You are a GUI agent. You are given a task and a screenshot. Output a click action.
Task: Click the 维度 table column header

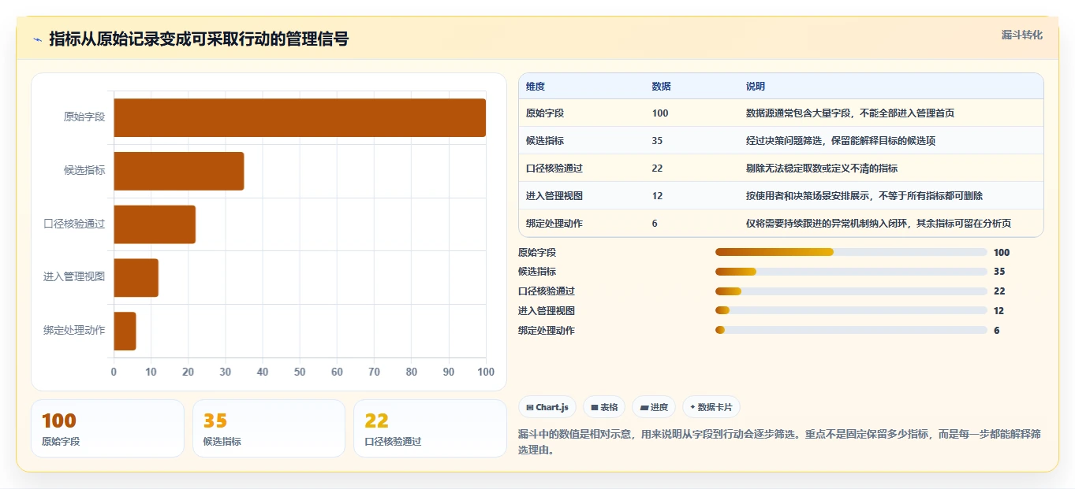(x=536, y=87)
